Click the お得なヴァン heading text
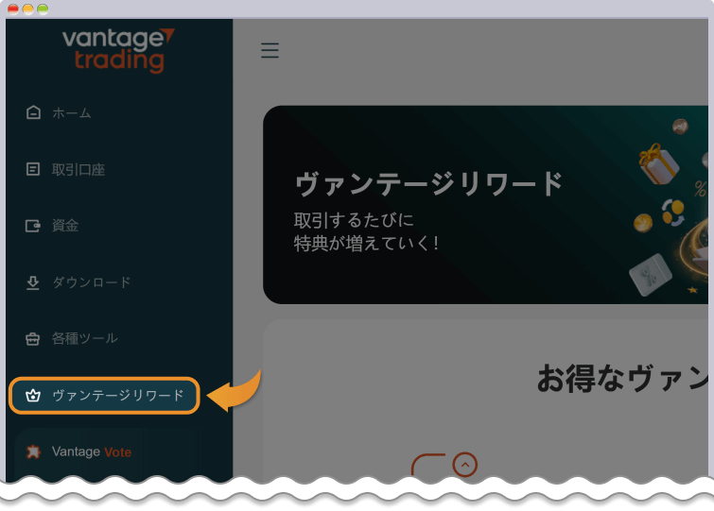This screenshot has width=714, height=511. tap(623, 378)
